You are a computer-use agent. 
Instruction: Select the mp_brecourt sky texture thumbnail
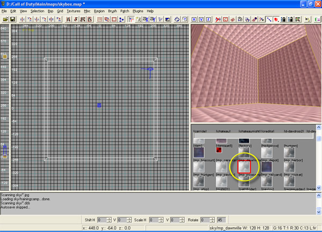click(x=199, y=167)
